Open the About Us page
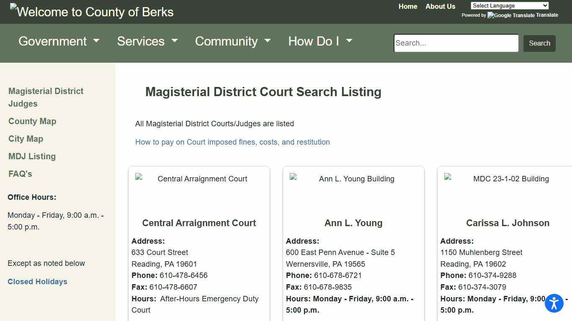 point(440,6)
